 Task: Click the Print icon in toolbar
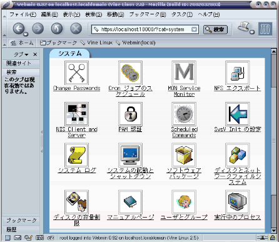point(244,27)
